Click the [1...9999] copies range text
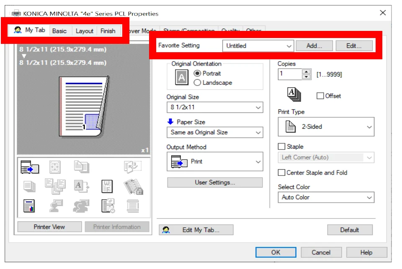This screenshot has height=269, width=402. pos(329,74)
